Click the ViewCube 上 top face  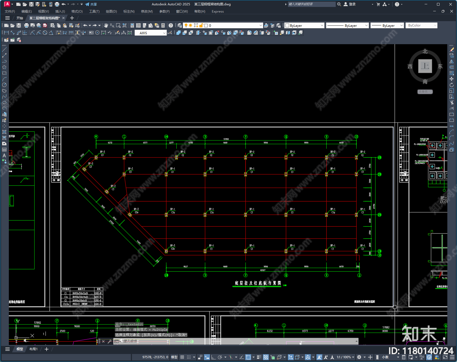click(425, 66)
